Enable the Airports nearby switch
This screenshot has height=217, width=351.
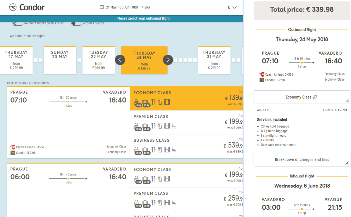(x=77, y=23)
